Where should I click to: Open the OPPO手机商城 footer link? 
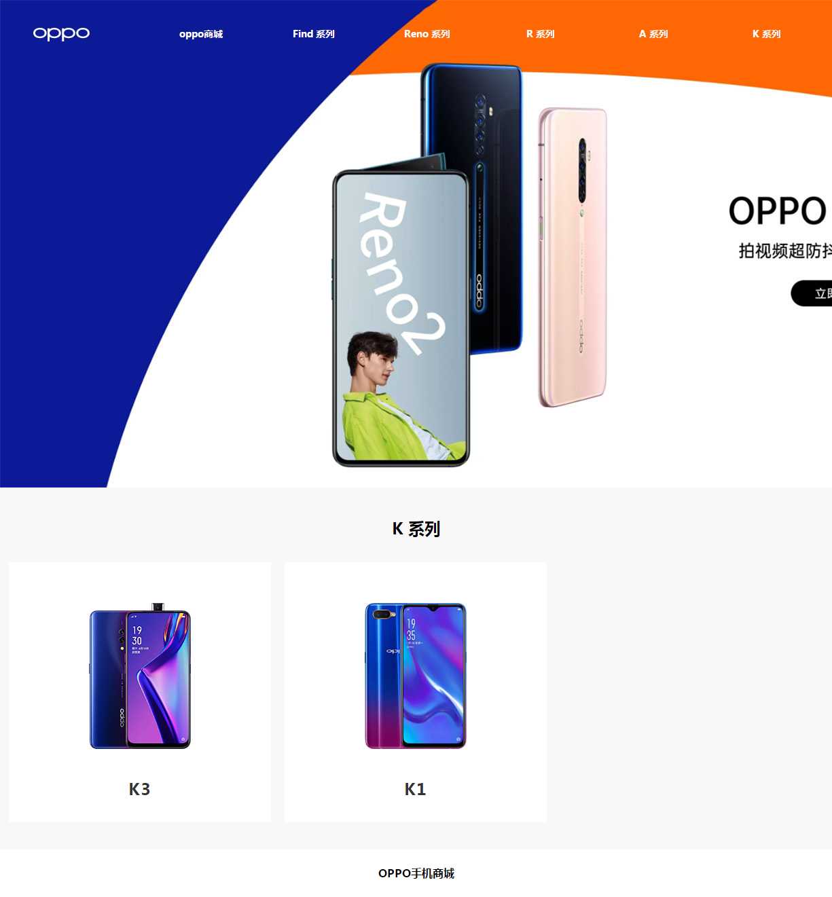416,873
